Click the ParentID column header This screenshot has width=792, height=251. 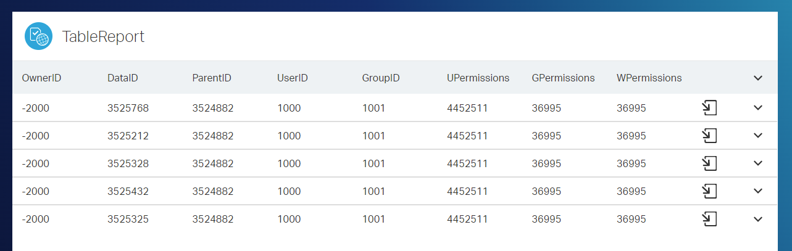212,78
